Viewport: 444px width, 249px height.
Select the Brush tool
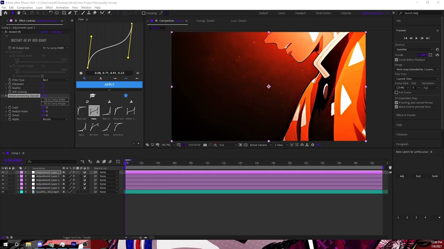tap(83, 13)
